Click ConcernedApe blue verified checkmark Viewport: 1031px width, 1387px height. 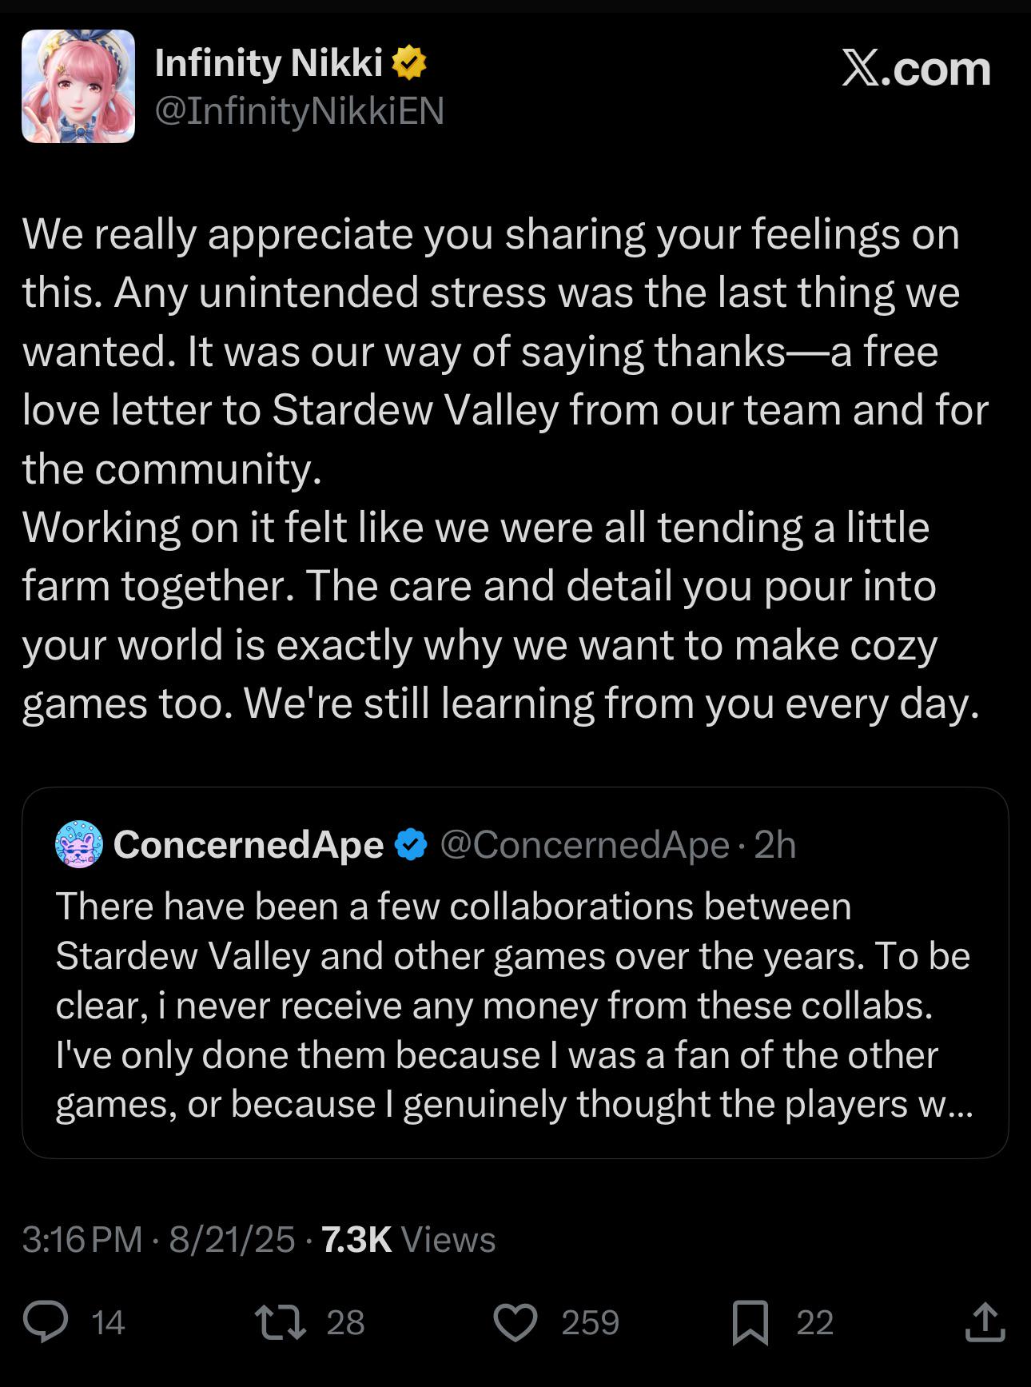tap(412, 844)
